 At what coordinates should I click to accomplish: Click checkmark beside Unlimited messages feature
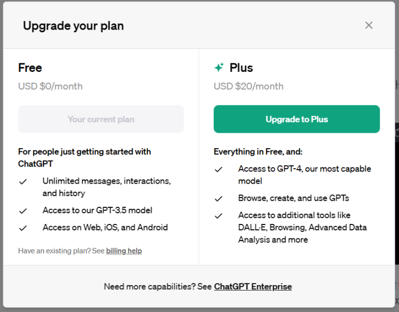click(23, 182)
